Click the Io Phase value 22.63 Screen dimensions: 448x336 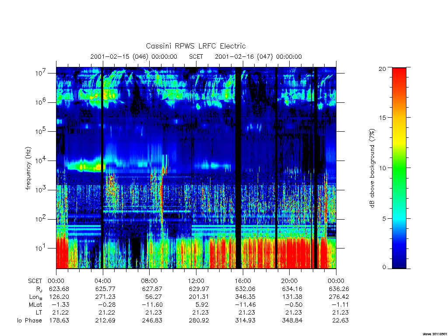coord(340,321)
